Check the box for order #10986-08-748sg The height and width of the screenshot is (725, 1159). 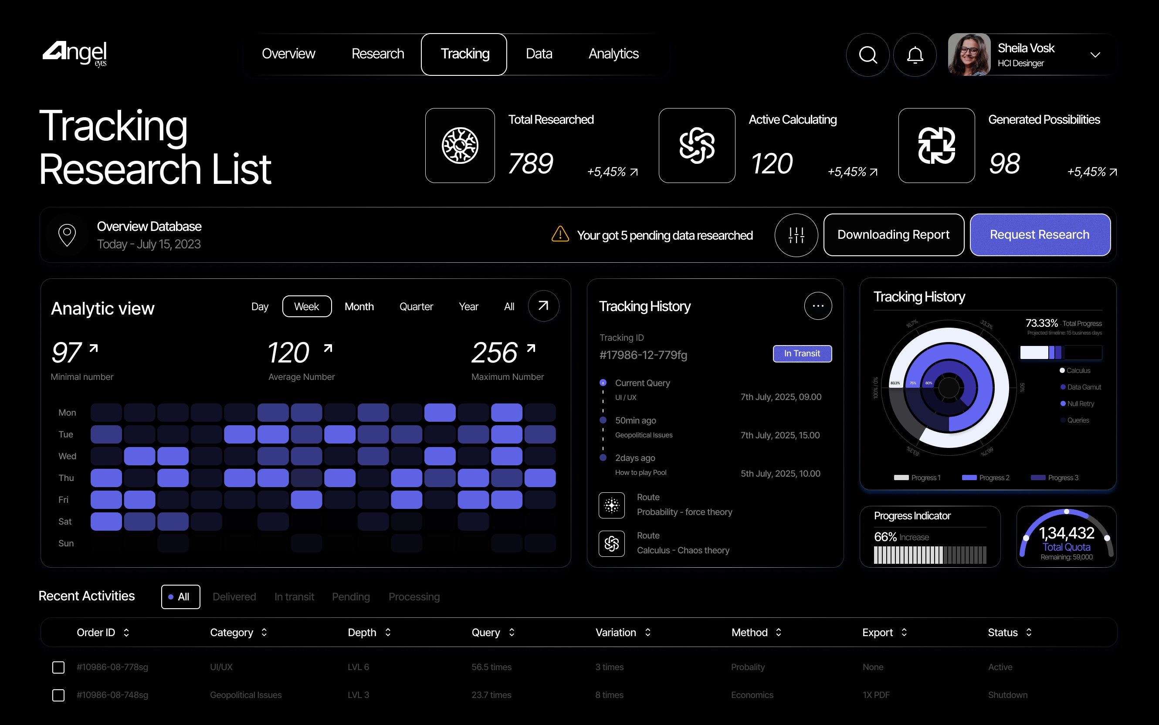pyautogui.click(x=58, y=695)
